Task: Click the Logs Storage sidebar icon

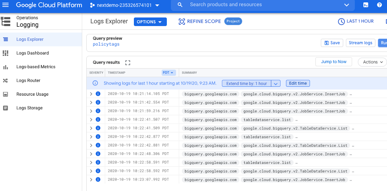Action: [5, 108]
